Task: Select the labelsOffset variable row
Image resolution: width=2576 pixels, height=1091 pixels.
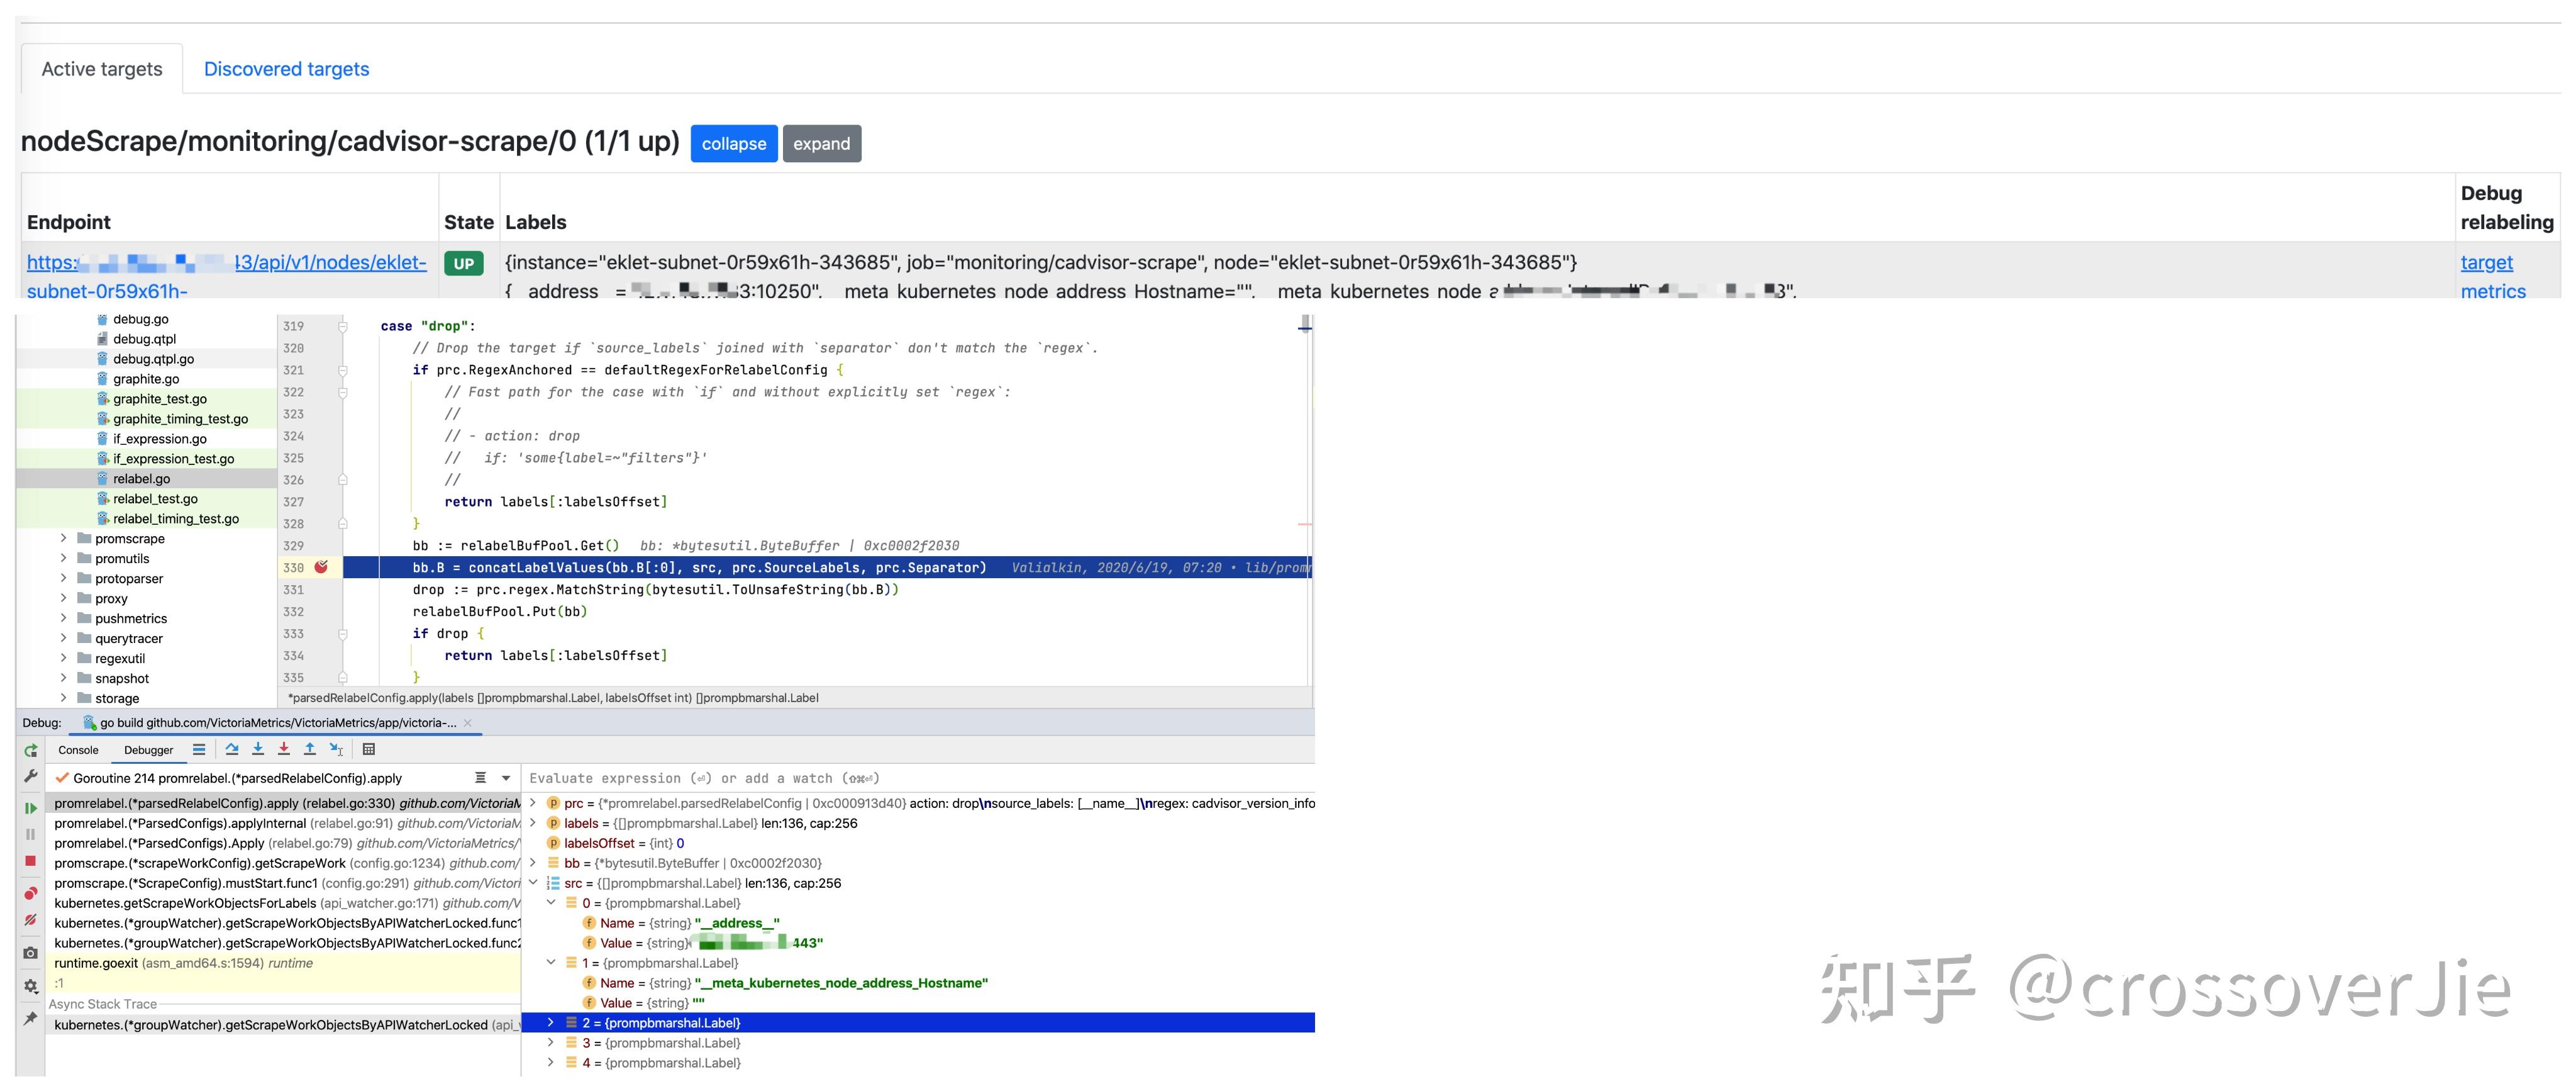Action: [x=918, y=843]
